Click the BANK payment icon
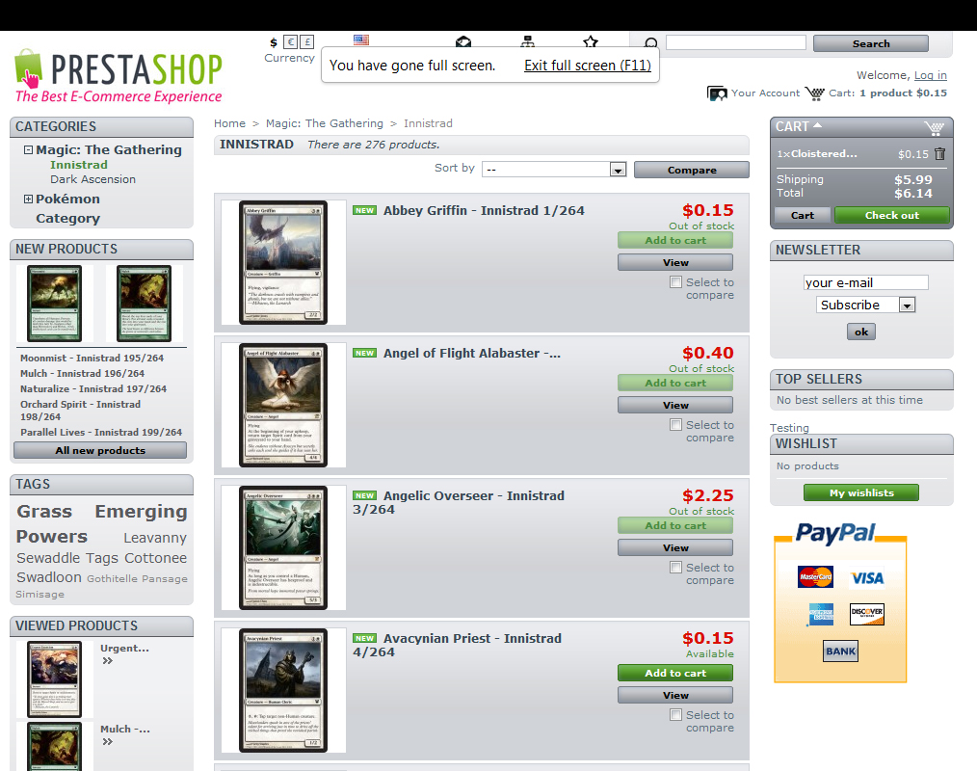The height and width of the screenshot is (771, 977). click(840, 651)
